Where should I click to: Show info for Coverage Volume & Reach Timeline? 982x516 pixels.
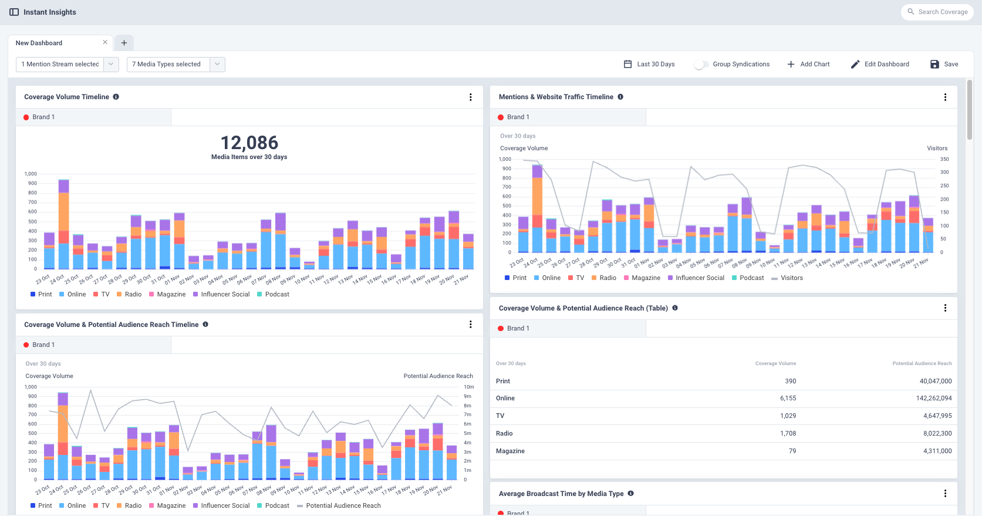coord(205,324)
